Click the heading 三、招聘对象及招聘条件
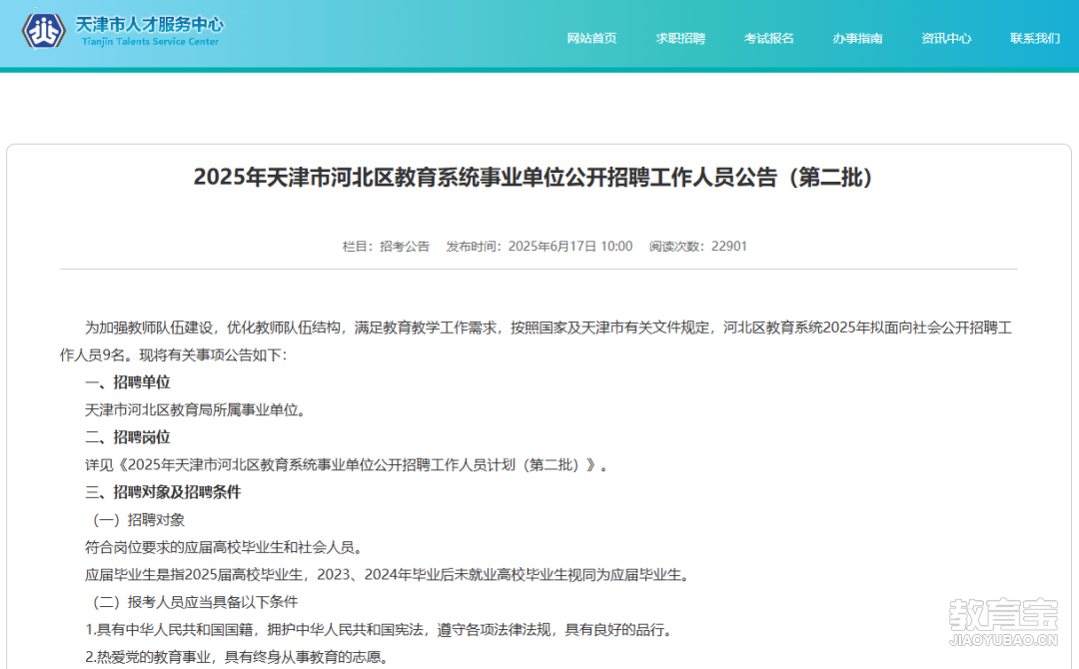1079x669 pixels. tap(163, 492)
